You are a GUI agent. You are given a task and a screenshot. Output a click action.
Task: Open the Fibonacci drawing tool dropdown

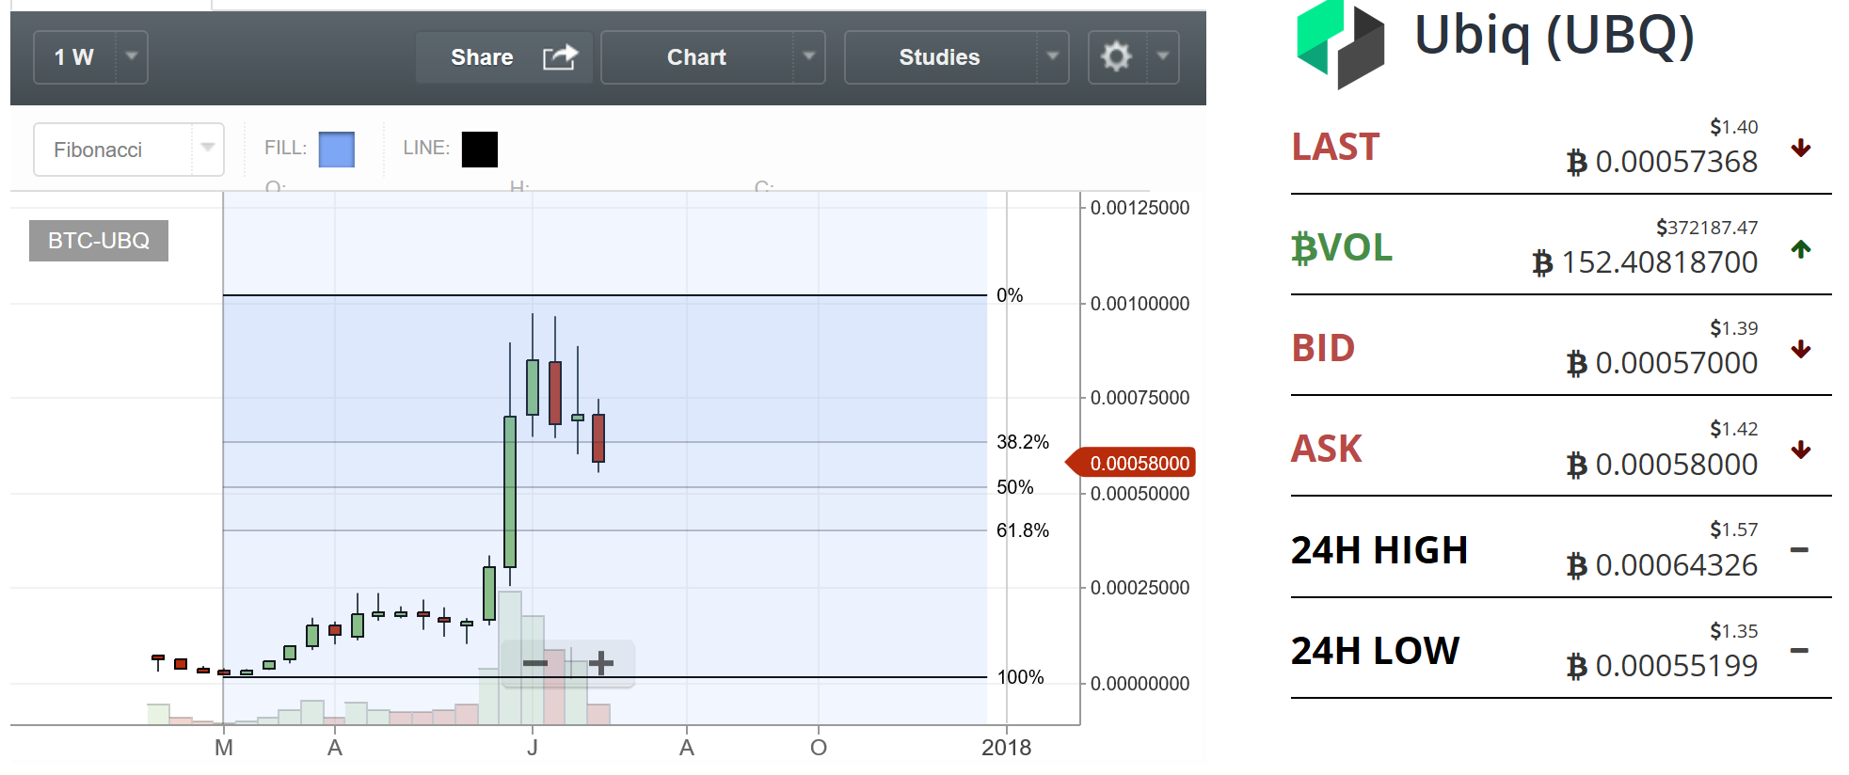coord(129,150)
